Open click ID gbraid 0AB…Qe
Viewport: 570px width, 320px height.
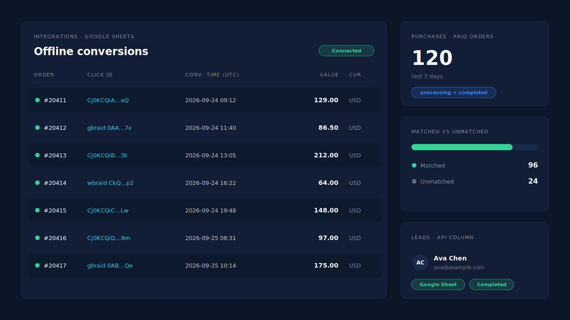[110, 266]
